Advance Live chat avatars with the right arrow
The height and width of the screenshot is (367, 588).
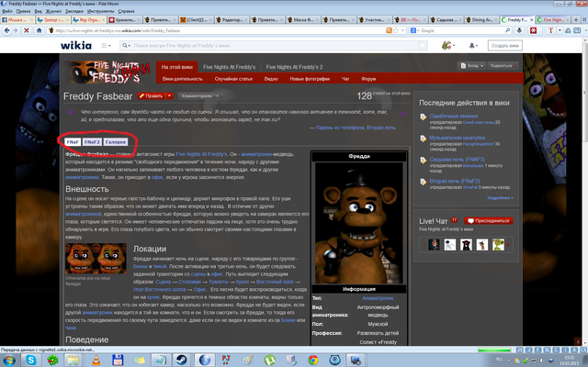tap(508, 245)
